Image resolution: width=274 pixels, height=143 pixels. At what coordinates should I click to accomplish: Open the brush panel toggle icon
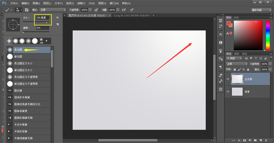tap(26, 10)
